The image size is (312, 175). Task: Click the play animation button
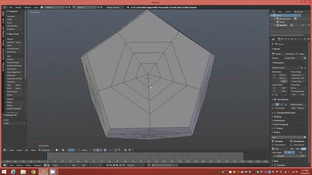[x=117, y=165]
